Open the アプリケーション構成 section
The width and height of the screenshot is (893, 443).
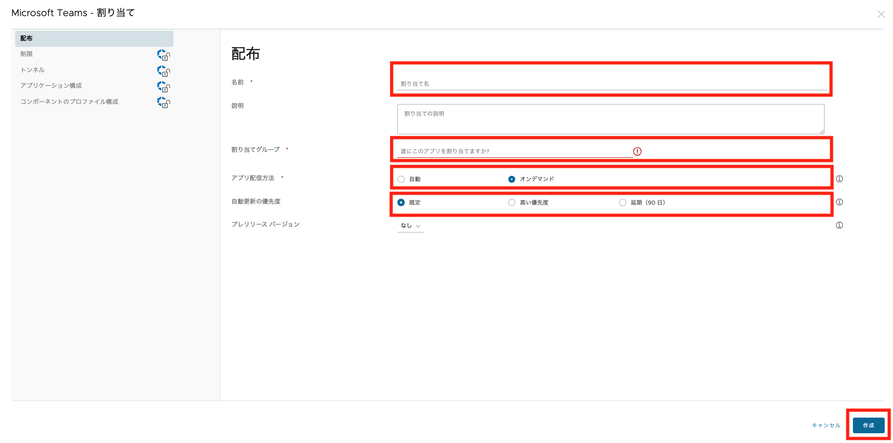(51, 85)
